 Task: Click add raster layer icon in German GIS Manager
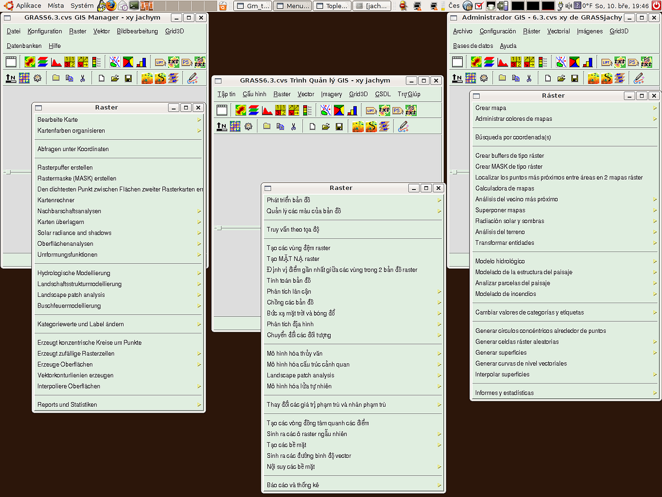click(x=30, y=62)
